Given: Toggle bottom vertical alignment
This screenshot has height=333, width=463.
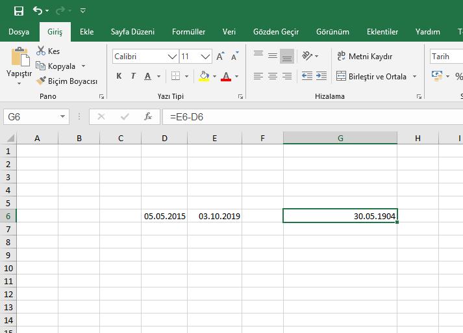Looking at the screenshot, I should click(287, 56).
